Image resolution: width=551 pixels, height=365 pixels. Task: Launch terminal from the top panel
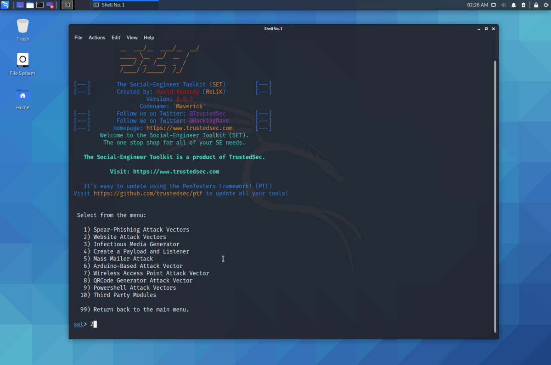click(40, 5)
